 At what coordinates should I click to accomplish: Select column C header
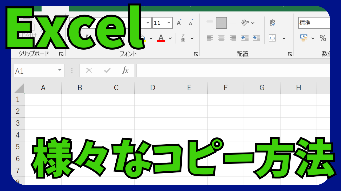click(x=116, y=88)
